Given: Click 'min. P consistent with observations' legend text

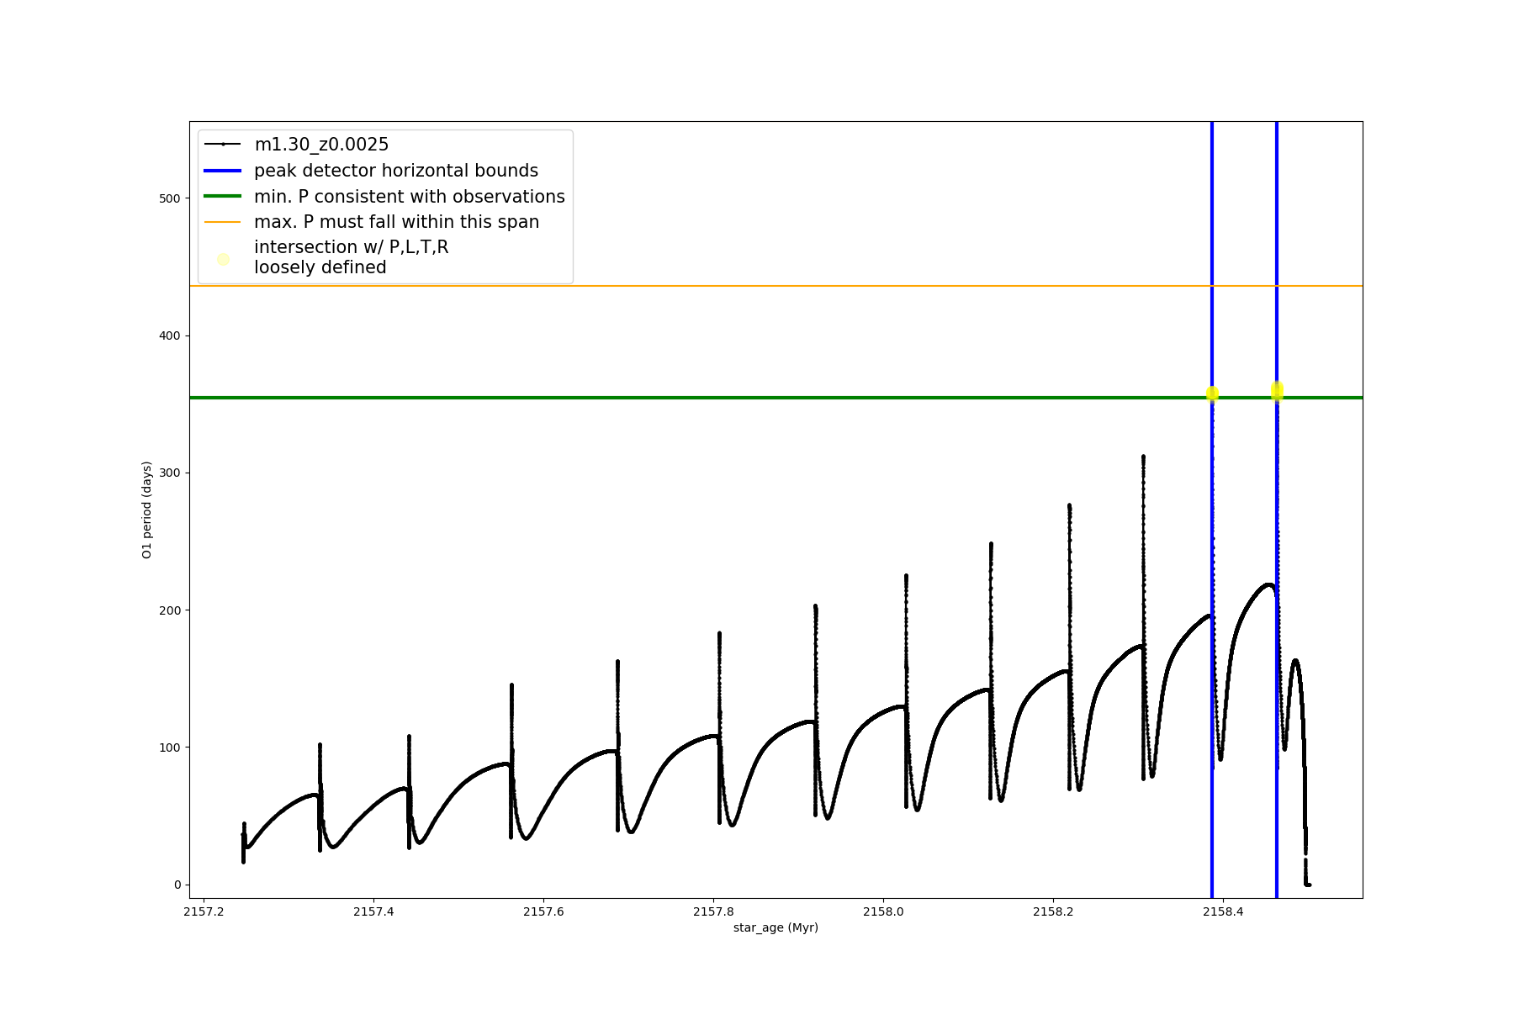Looking at the screenshot, I should [x=409, y=197].
